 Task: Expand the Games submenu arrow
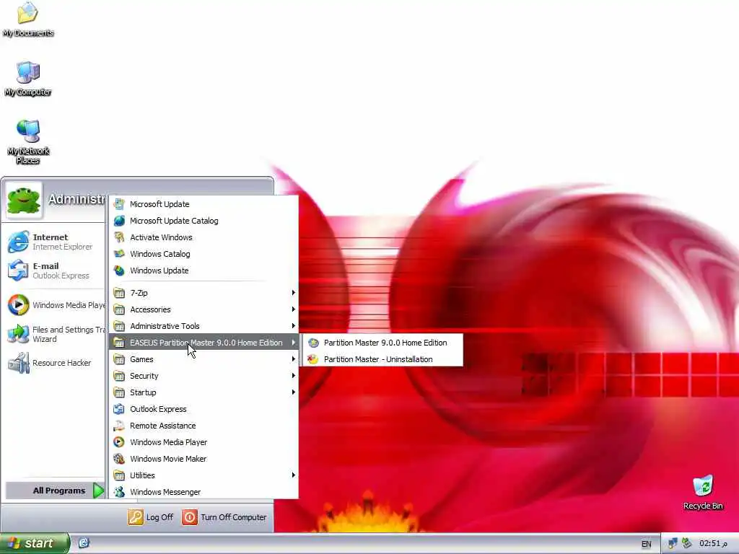(x=293, y=359)
